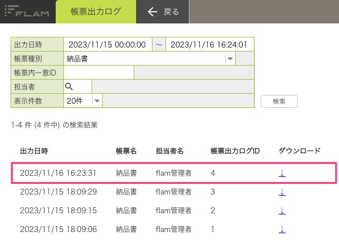Download the log with ID 3
Image resolution: width=339 pixels, height=249 pixels.
pyautogui.click(x=282, y=192)
